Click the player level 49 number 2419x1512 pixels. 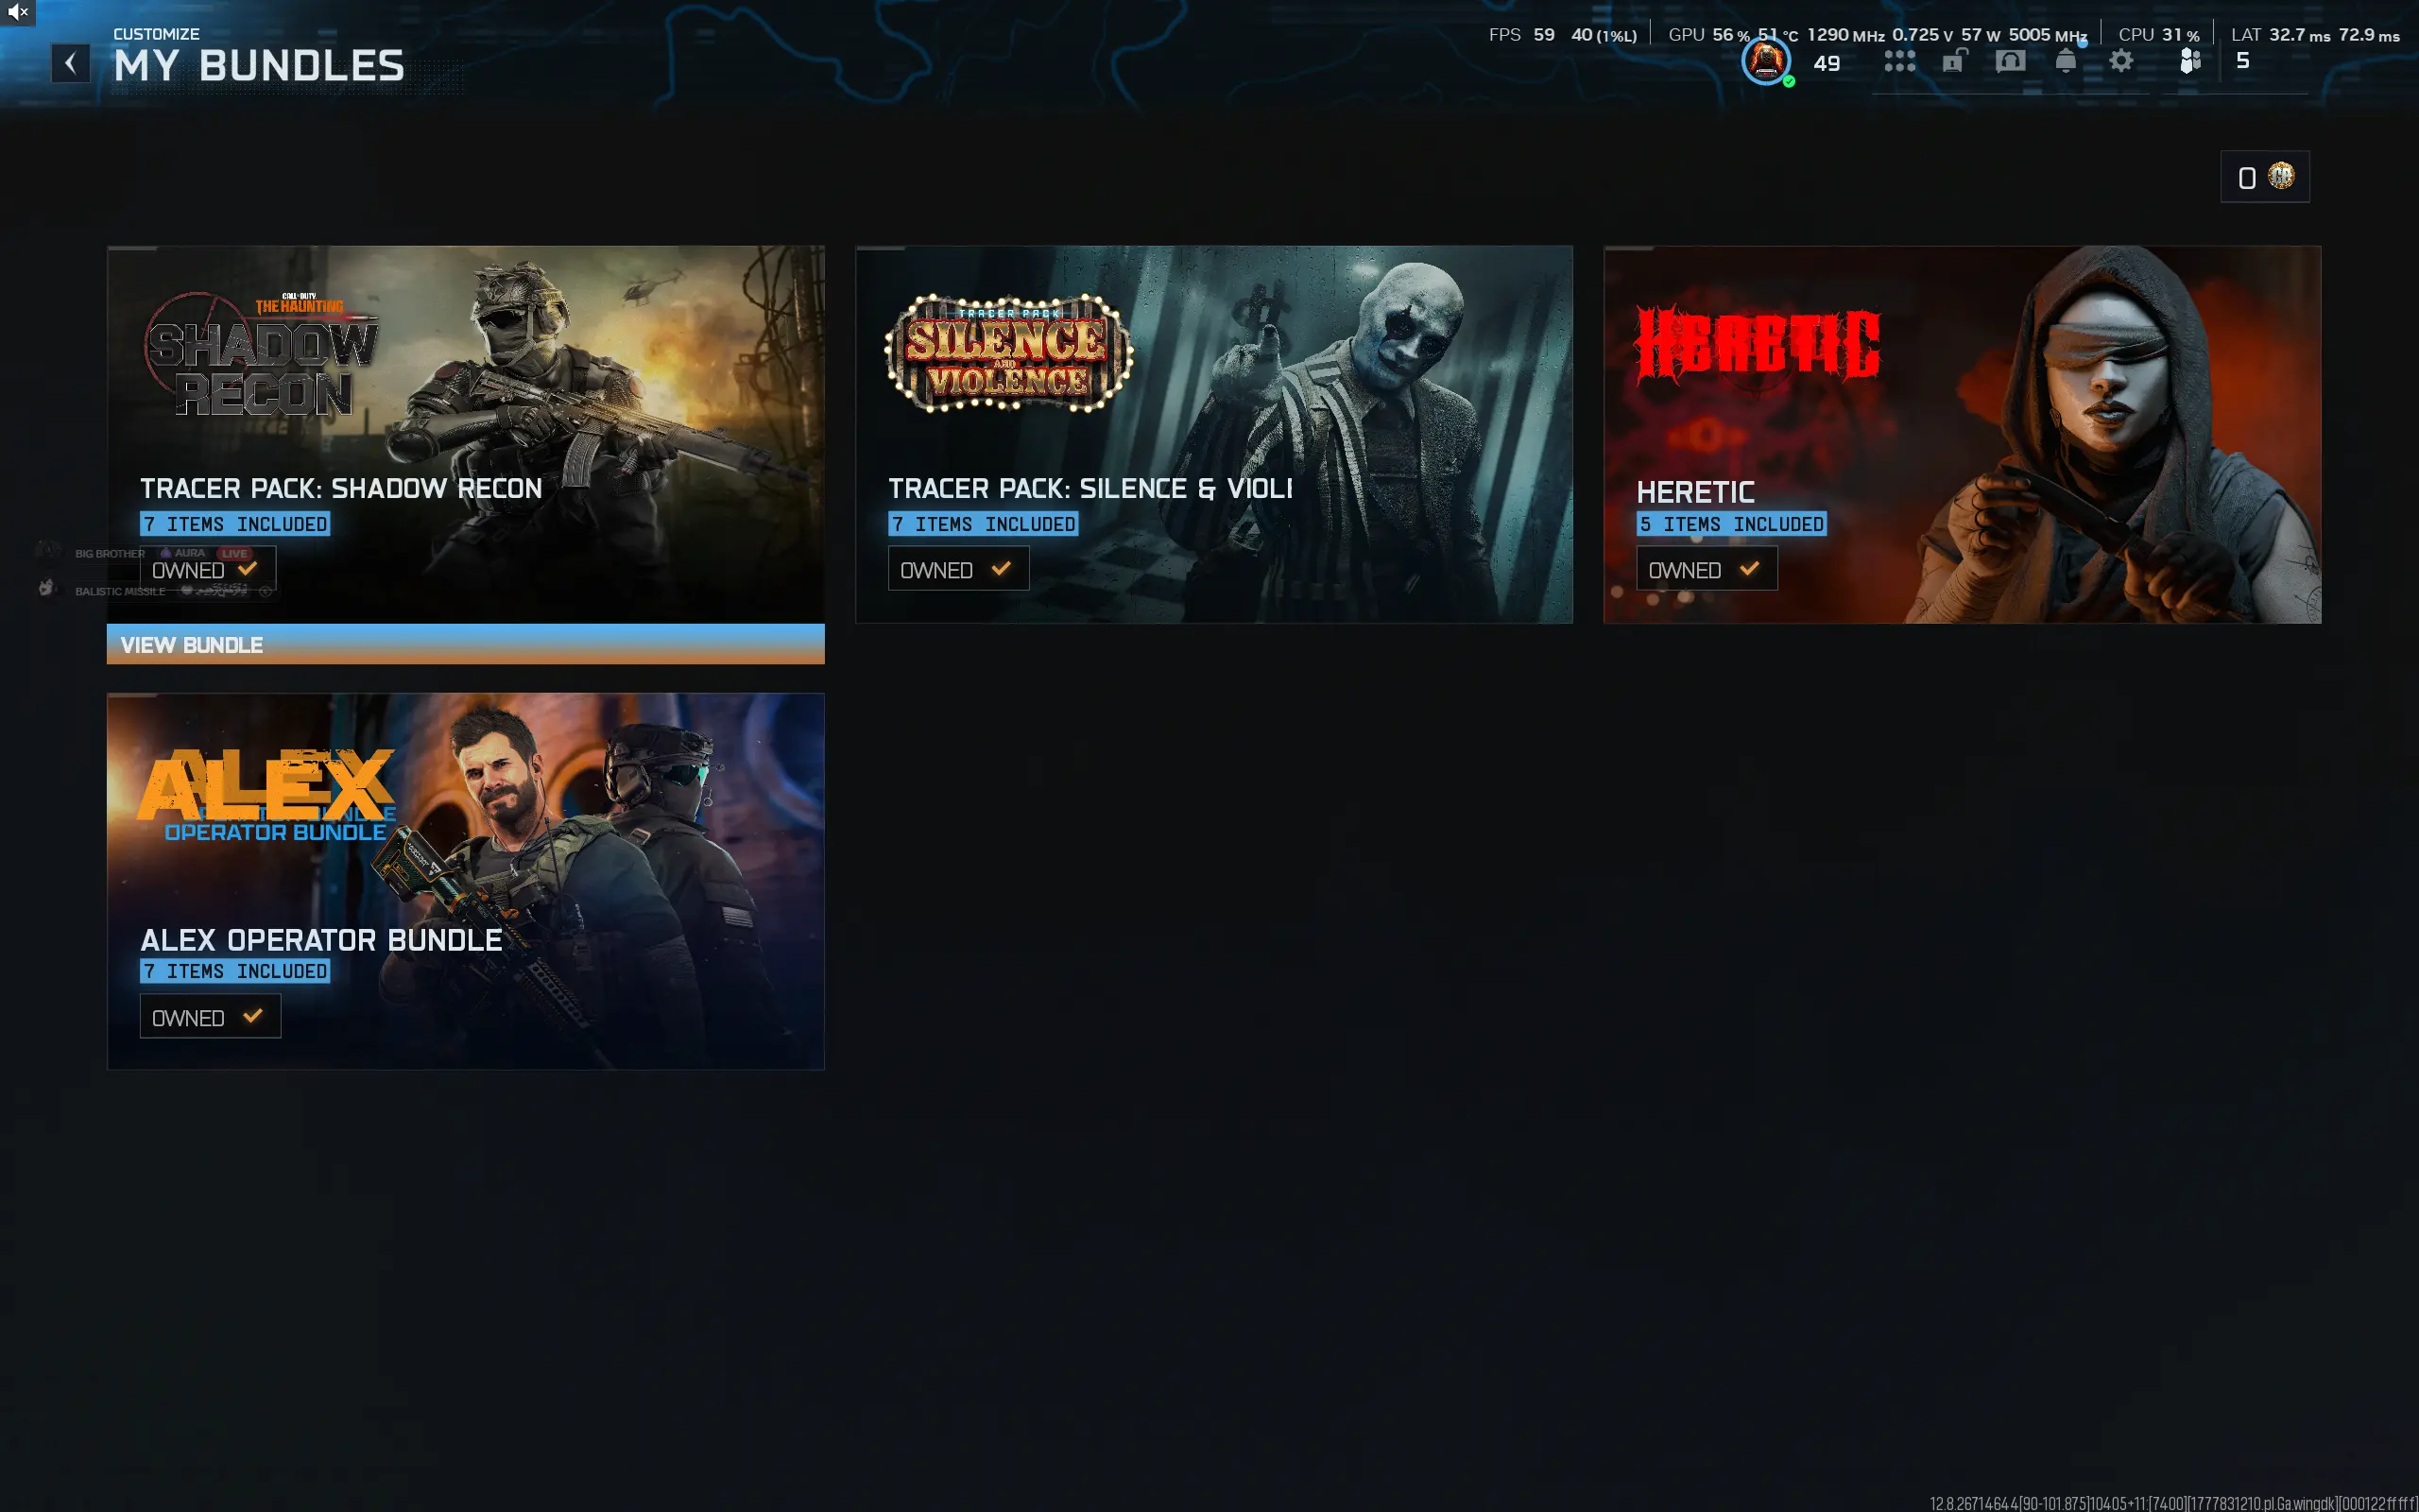(x=1827, y=63)
